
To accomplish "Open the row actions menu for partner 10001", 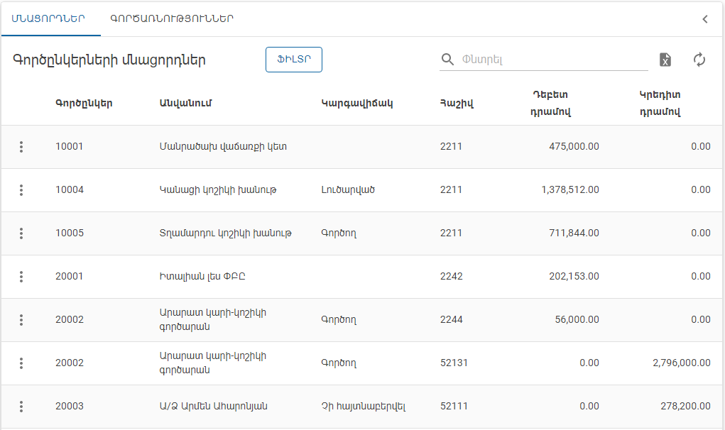I will pyautogui.click(x=21, y=147).
